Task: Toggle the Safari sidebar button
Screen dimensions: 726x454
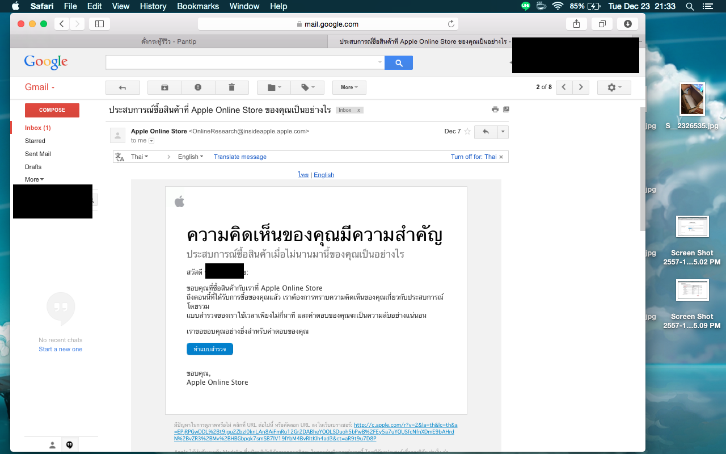Action: (x=100, y=24)
